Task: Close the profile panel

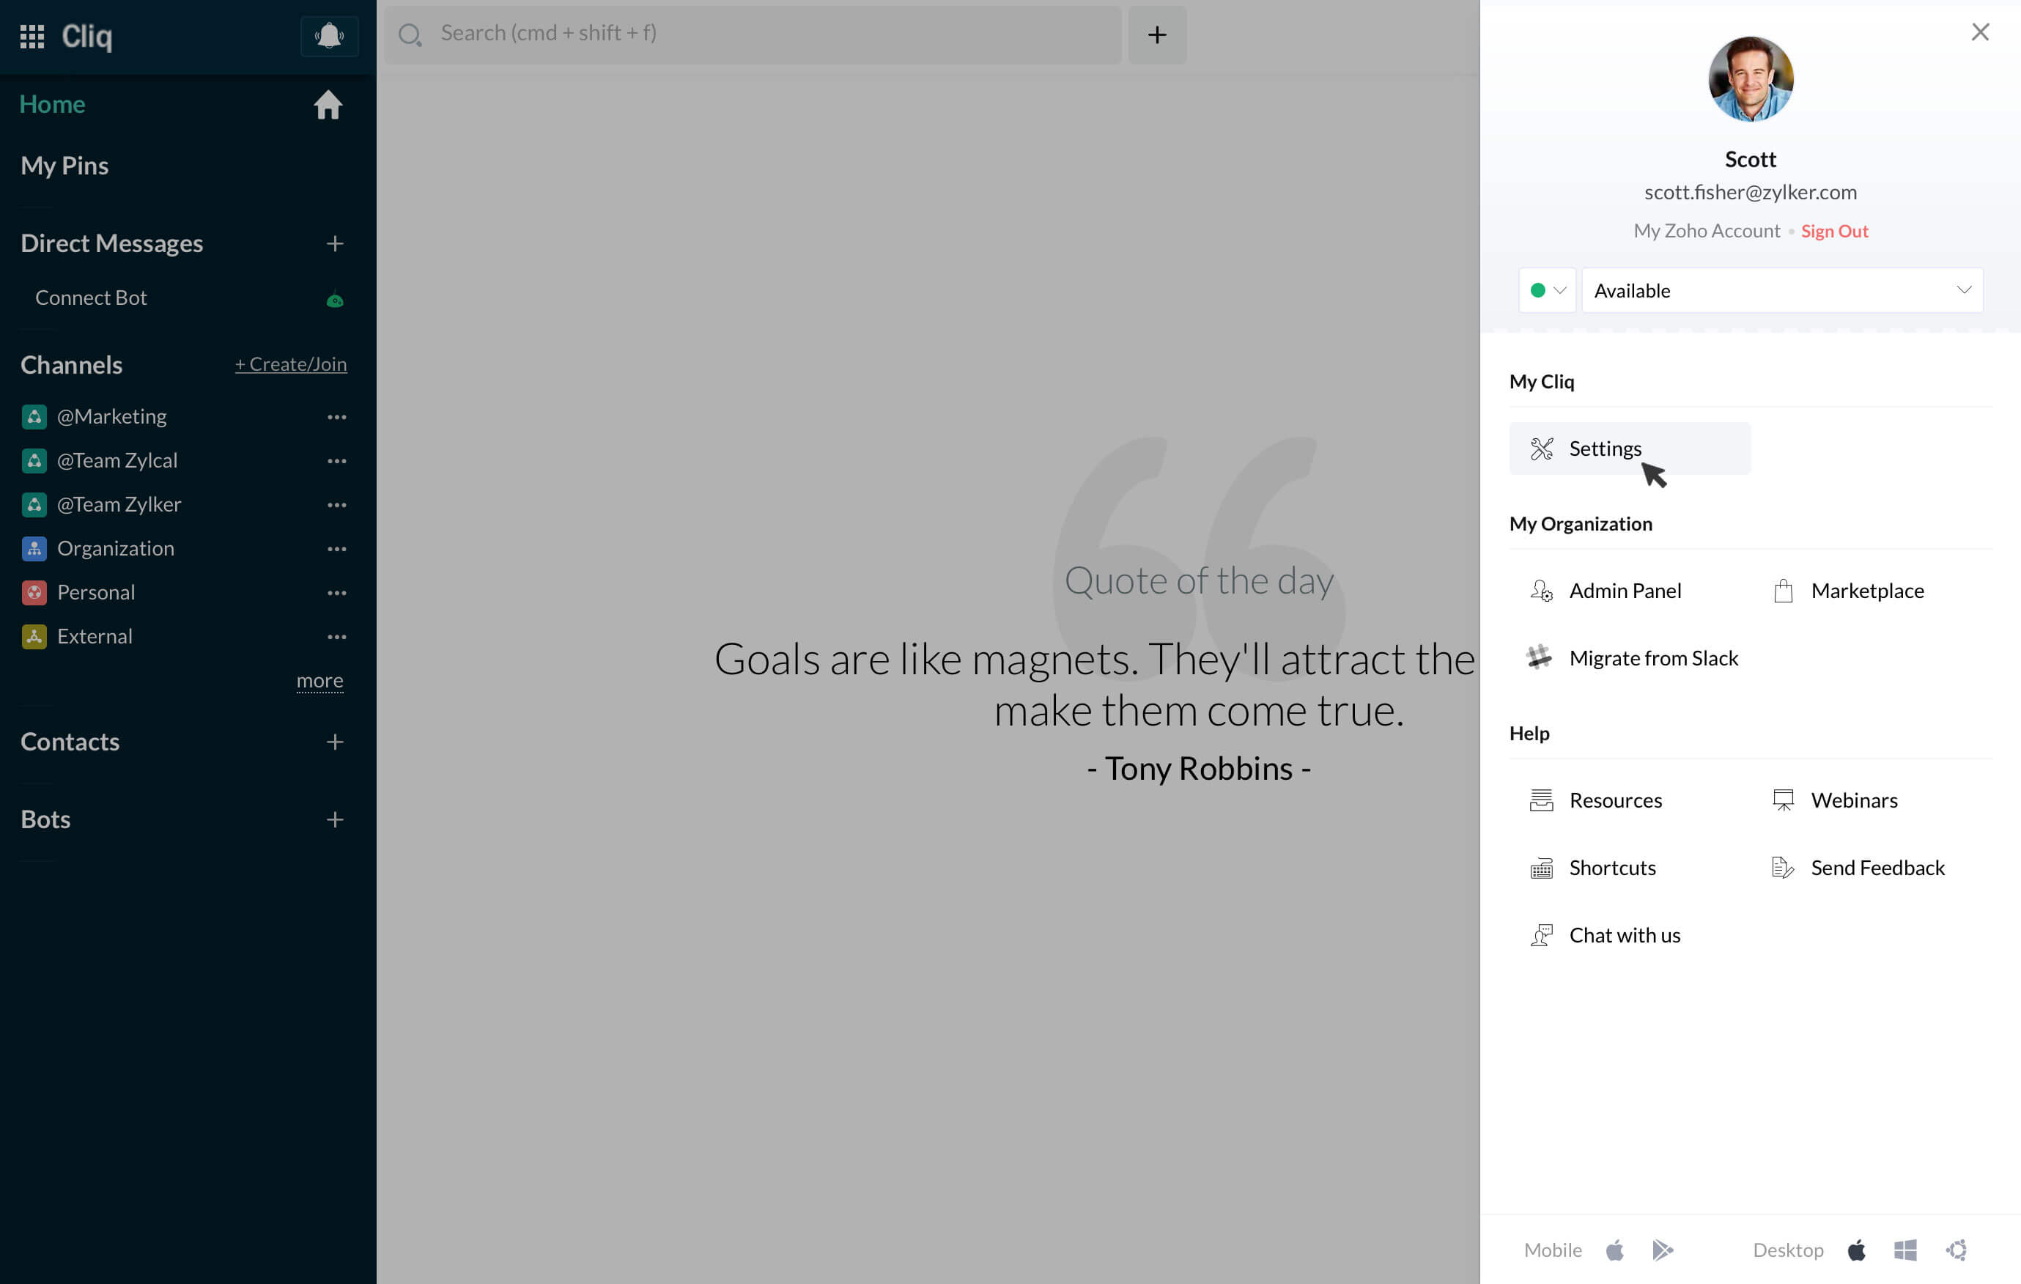Action: (1980, 32)
